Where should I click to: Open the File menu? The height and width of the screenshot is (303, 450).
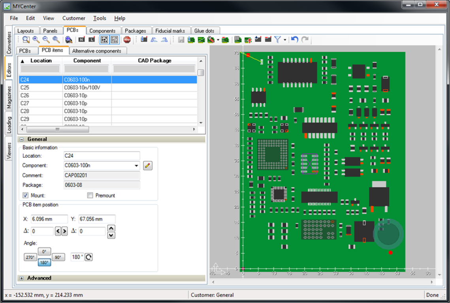[x=14, y=18]
